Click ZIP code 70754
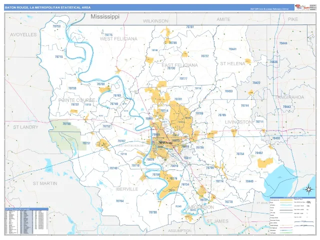Screen dimensions: 320x240 (240, 154)
